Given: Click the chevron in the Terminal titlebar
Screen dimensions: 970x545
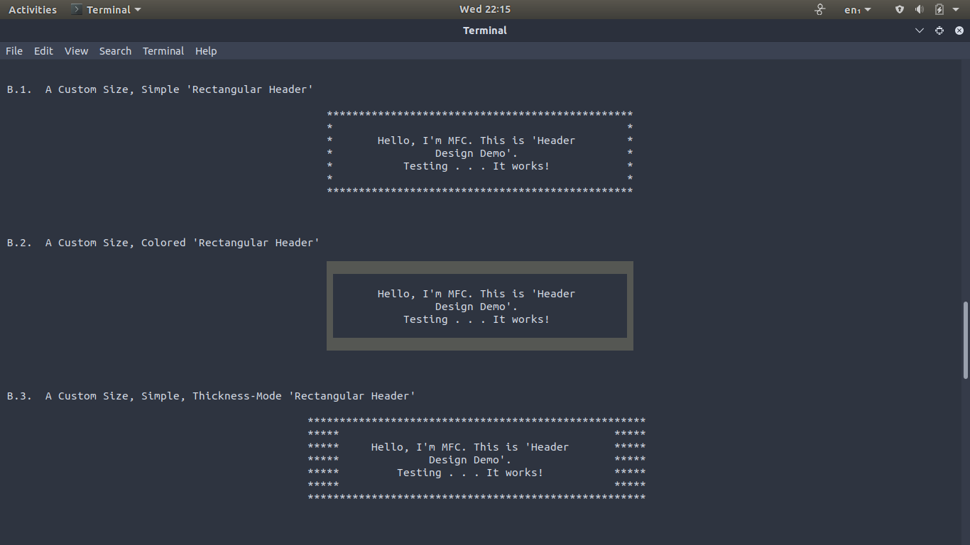Looking at the screenshot, I should (920, 31).
